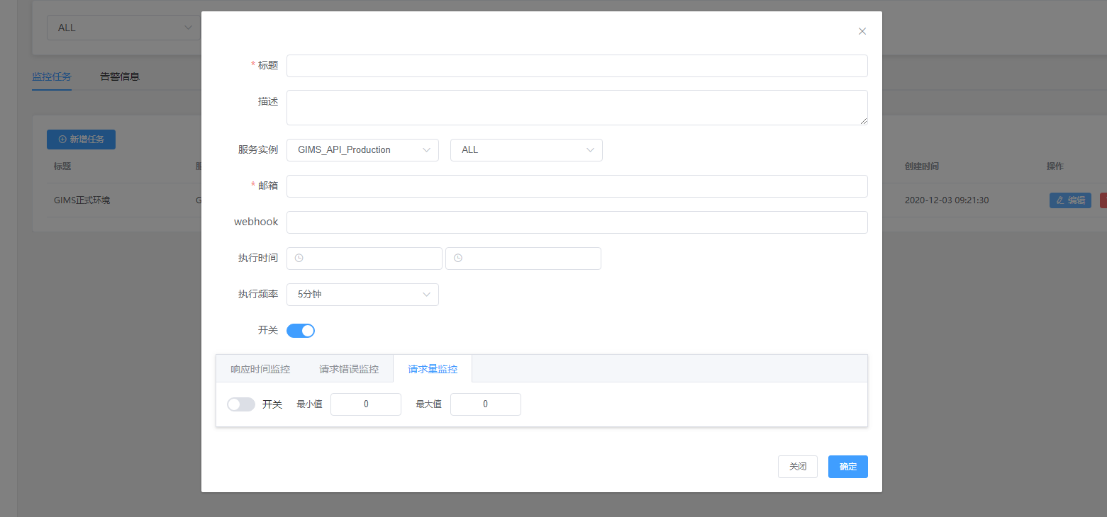Open the ALL instance dropdown in dialog
Viewport: 1107px width, 517px height.
point(526,150)
